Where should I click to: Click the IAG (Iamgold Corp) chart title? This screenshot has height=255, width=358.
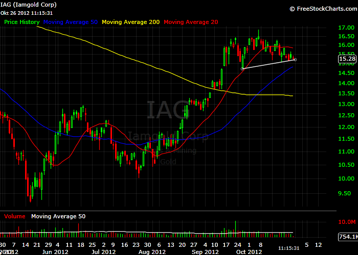click(x=28, y=5)
